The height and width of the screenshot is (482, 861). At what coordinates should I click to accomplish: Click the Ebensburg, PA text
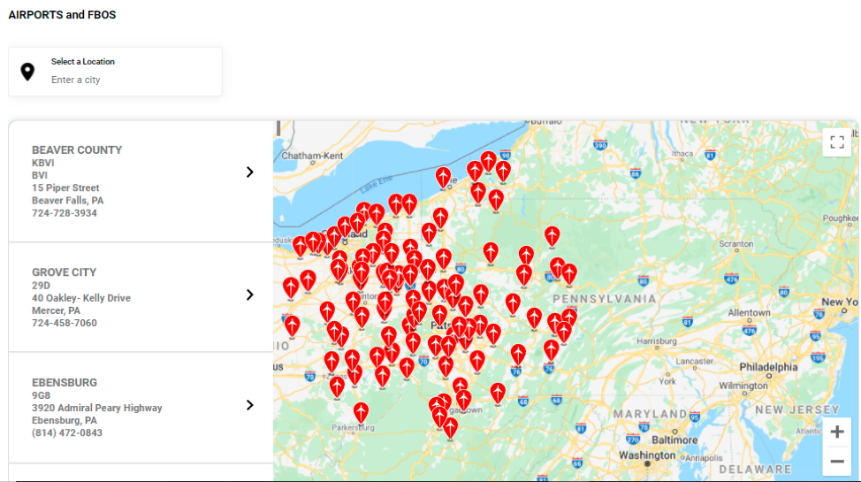(x=65, y=420)
